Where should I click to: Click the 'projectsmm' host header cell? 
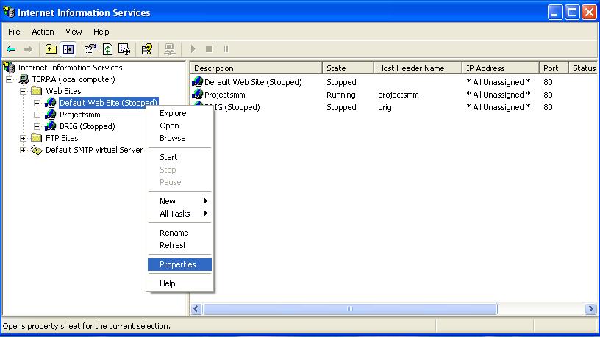[399, 95]
